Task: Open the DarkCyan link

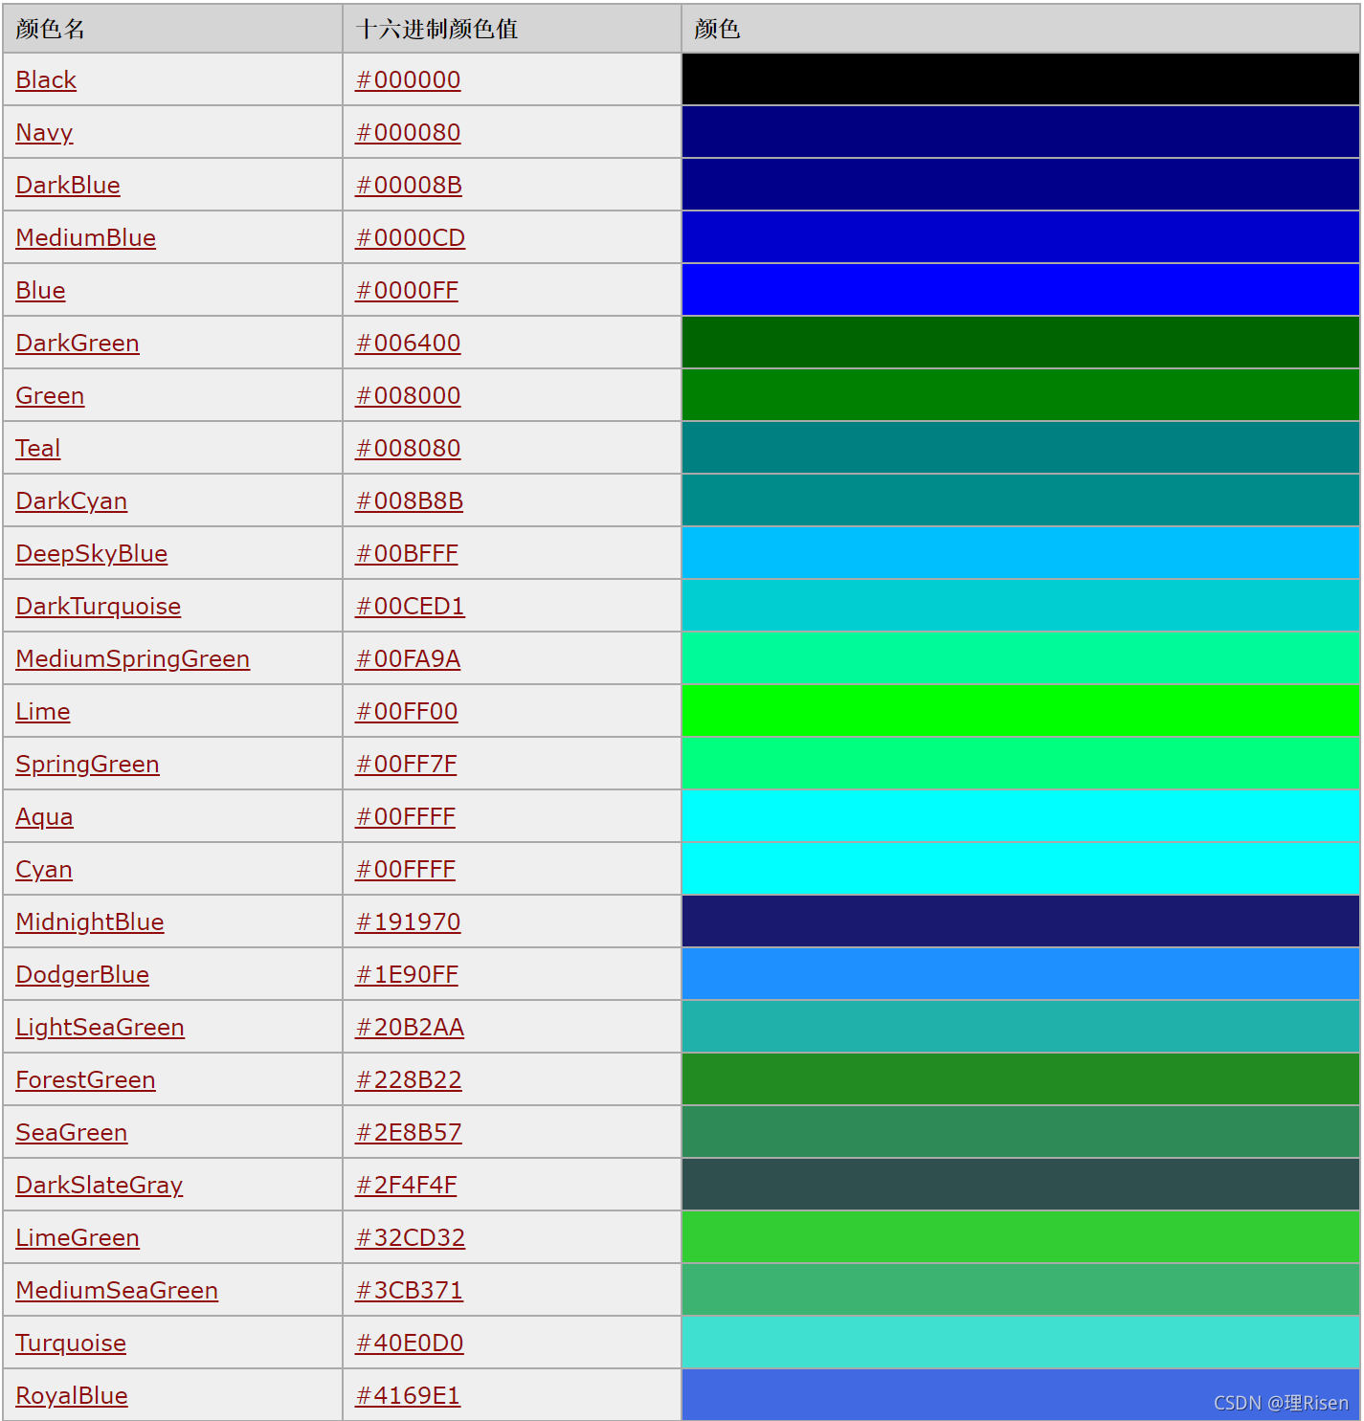Action: point(72,501)
